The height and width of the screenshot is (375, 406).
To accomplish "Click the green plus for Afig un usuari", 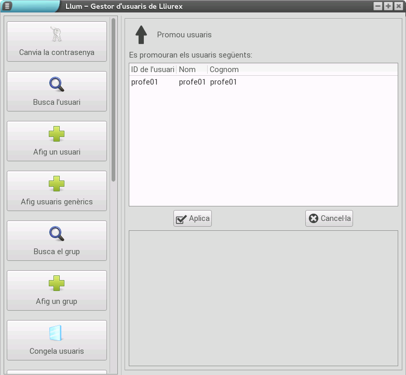I will [x=57, y=134].
